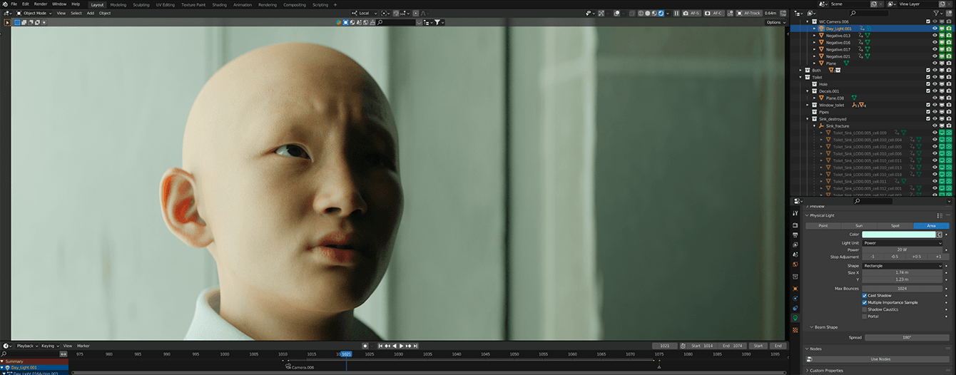
Task: Click the wireframe viewport shading icon
Action: (640, 13)
